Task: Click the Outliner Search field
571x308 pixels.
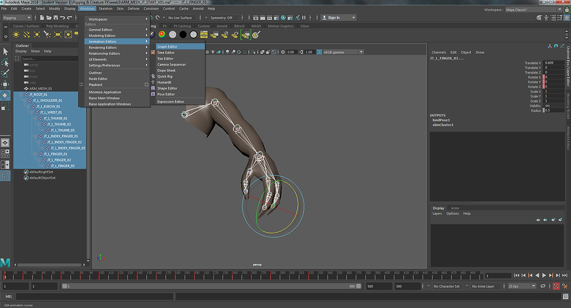Action: tap(50, 59)
